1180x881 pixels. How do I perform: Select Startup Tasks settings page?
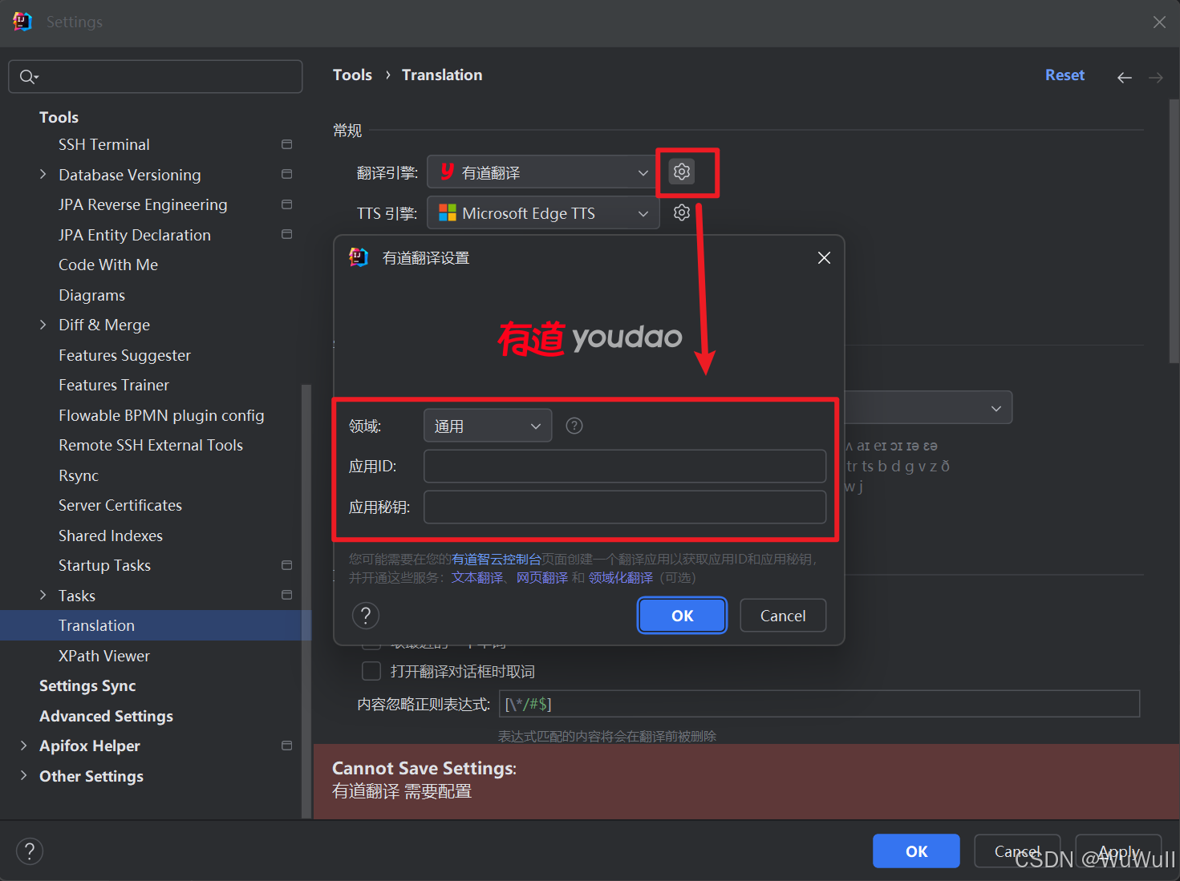point(104,565)
